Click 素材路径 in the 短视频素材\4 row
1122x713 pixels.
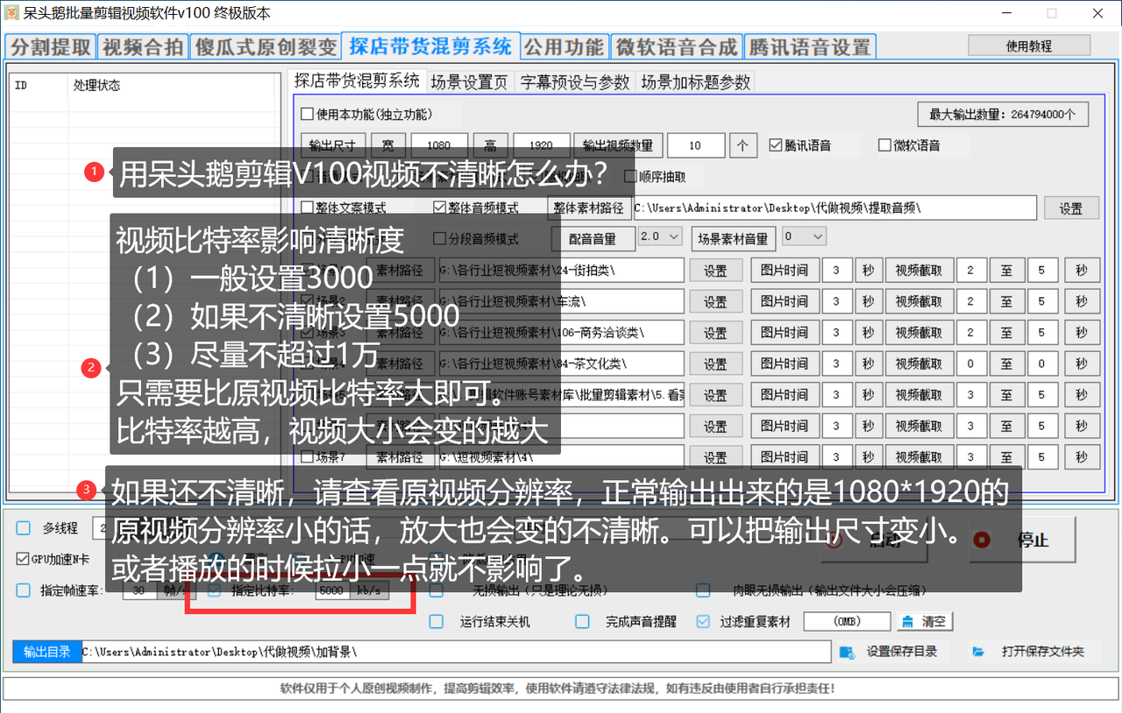(x=399, y=457)
